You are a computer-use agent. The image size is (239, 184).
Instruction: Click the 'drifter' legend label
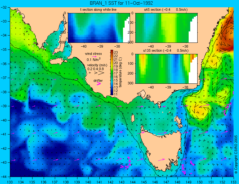(98, 81)
